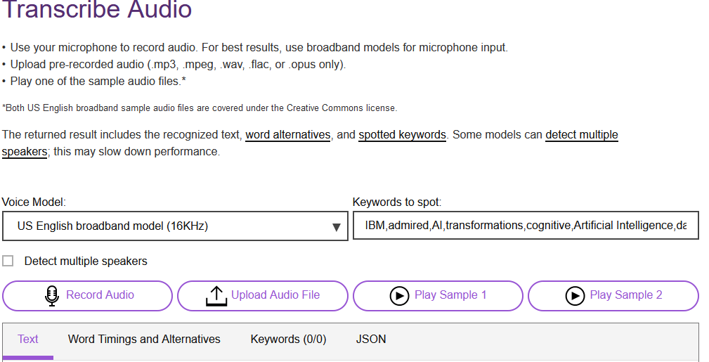Enable the Detect multiple speakers checkbox

8,261
